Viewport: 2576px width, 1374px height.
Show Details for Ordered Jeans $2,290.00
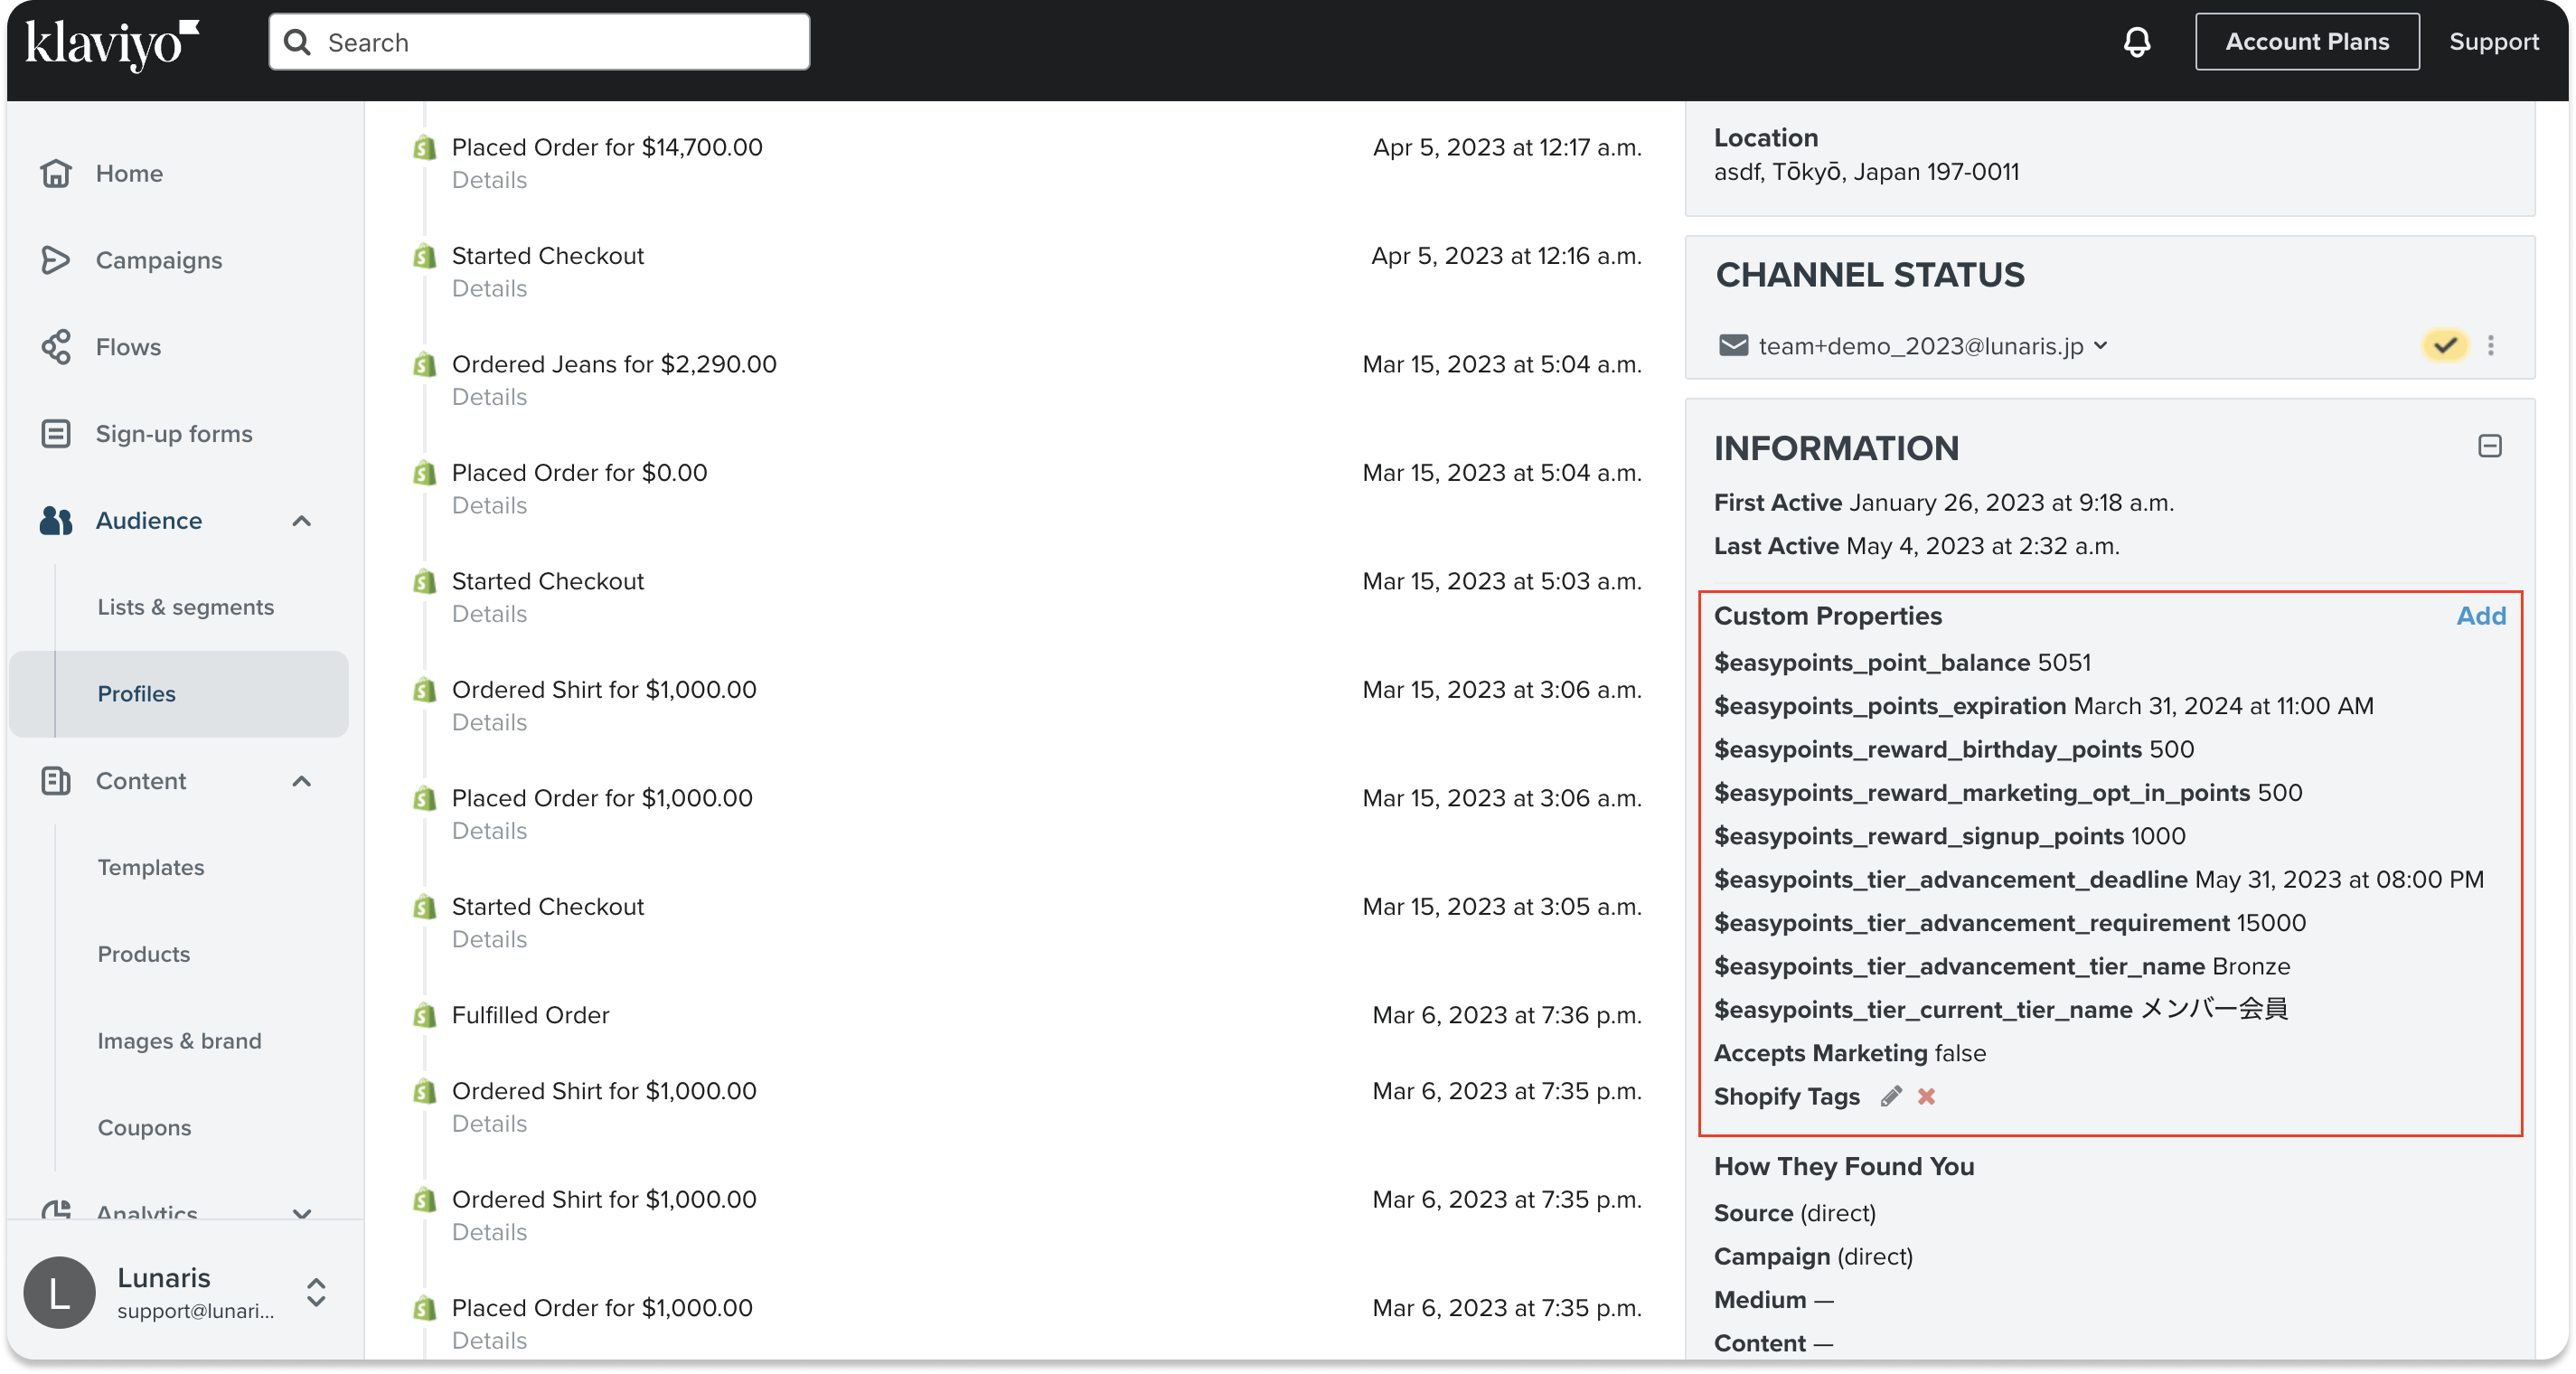489,397
